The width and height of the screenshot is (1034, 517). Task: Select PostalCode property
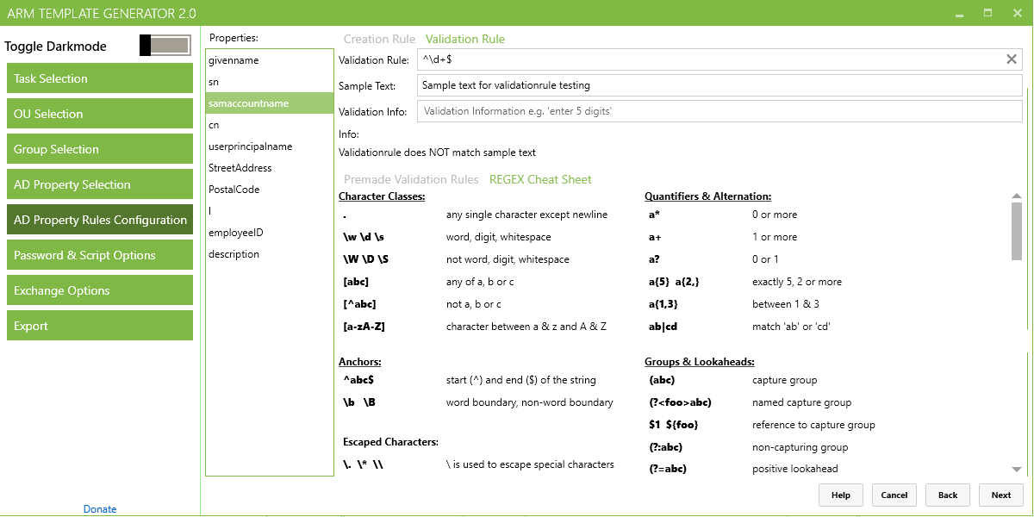tap(270, 190)
